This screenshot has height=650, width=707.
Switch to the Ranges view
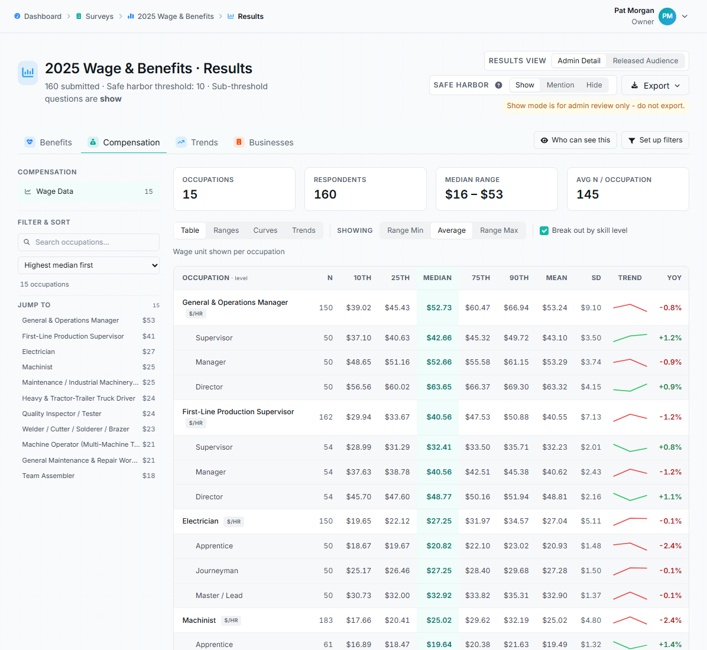226,230
